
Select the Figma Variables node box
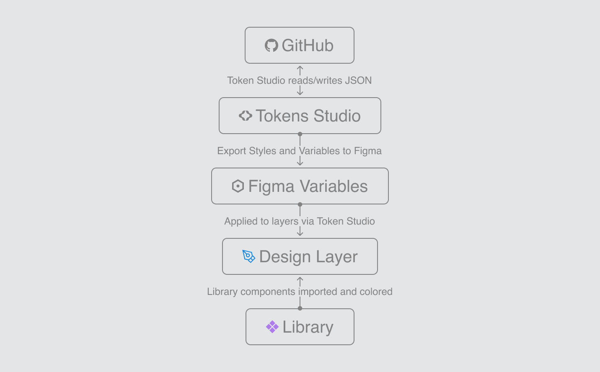(x=300, y=186)
